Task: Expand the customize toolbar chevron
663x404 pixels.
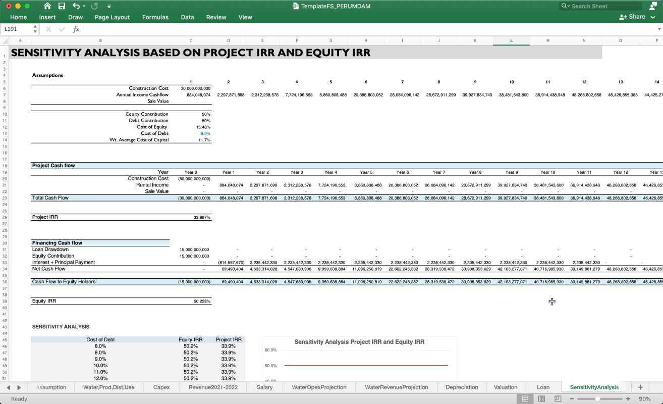Action: tap(109, 6)
